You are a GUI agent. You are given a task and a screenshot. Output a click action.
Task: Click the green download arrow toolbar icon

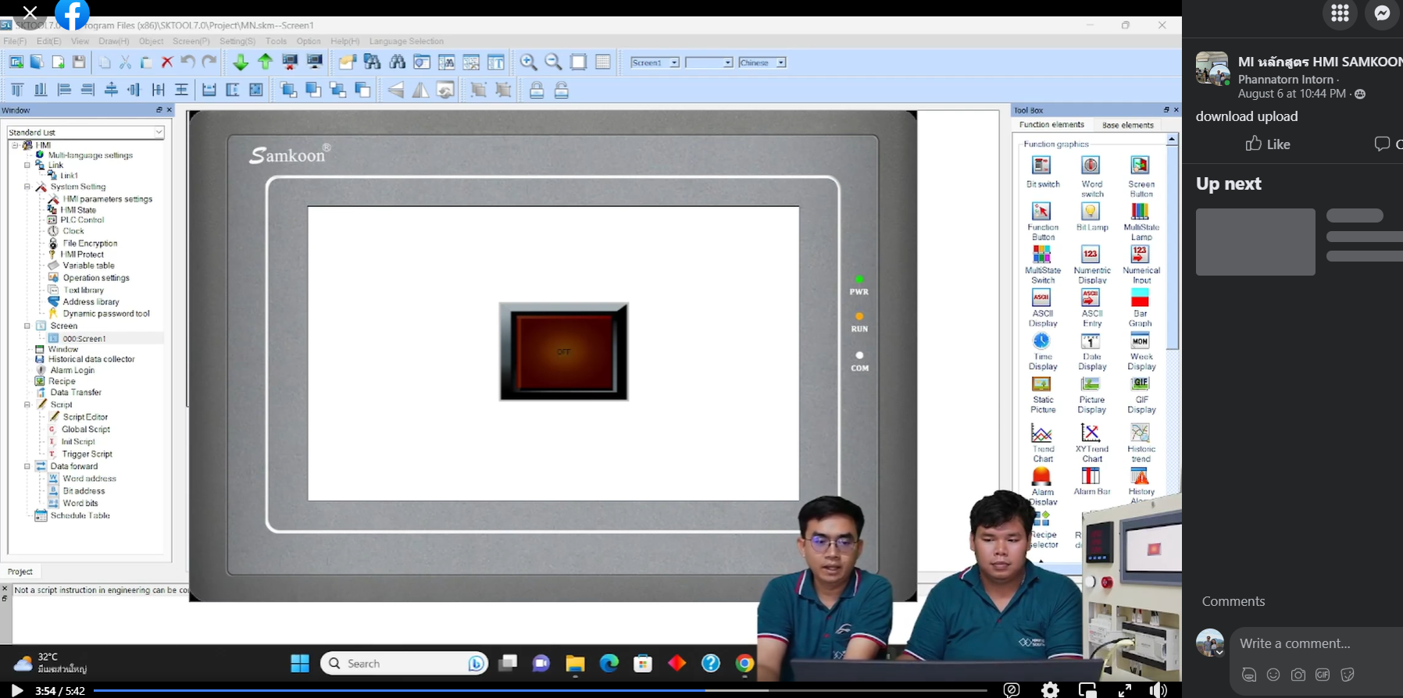point(241,62)
